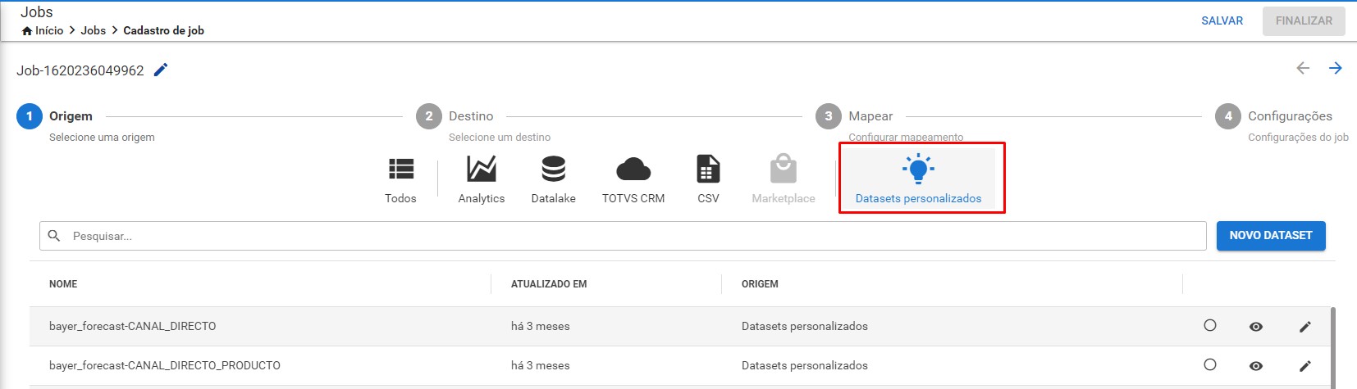Open the Jobs breadcrumb link
The width and height of the screenshot is (1357, 389).
tap(94, 30)
